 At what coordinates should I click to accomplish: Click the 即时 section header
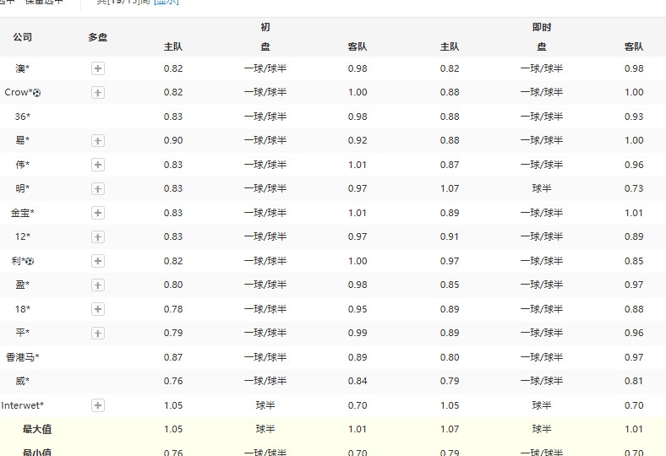542,27
